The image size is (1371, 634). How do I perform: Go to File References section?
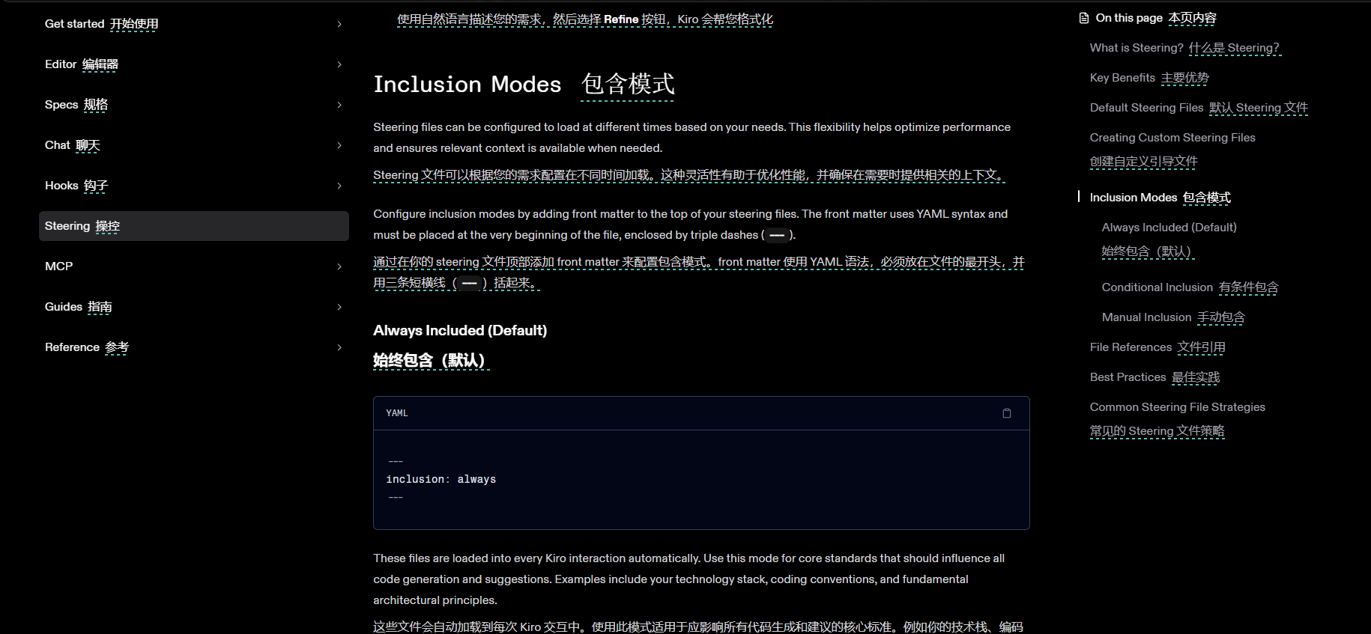[1157, 347]
